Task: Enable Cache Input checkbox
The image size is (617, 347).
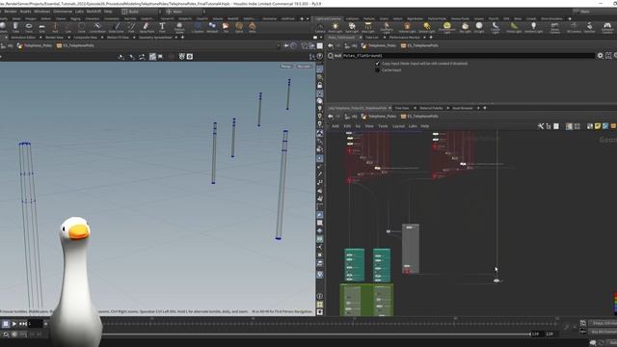Action: (x=377, y=70)
